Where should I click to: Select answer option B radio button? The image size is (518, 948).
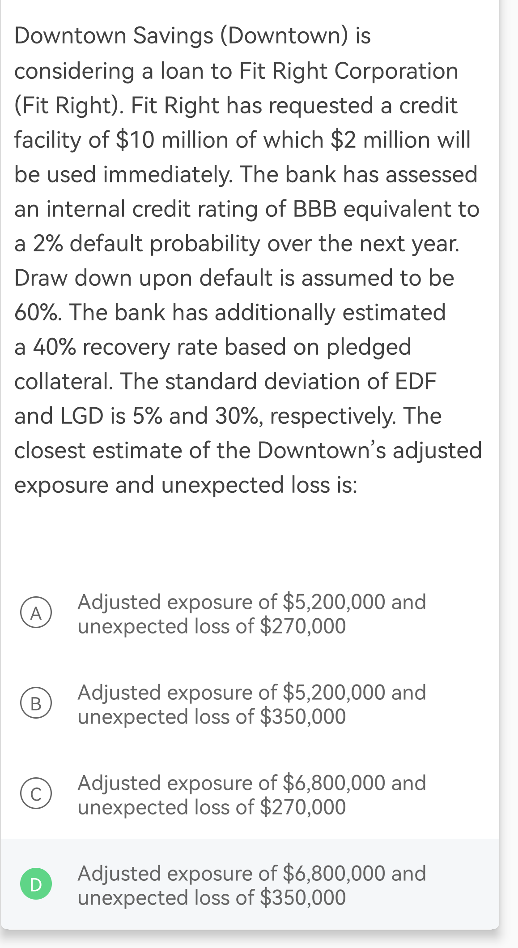[36, 703]
